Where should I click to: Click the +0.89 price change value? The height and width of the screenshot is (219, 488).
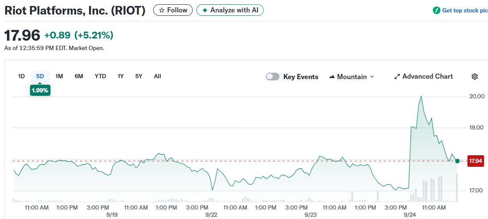point(58,36)
